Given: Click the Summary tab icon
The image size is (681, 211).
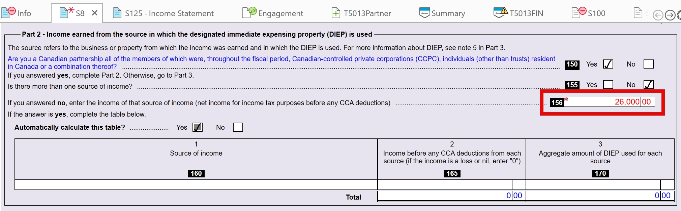Looking at the screenshot, I should tap(424, 13).
